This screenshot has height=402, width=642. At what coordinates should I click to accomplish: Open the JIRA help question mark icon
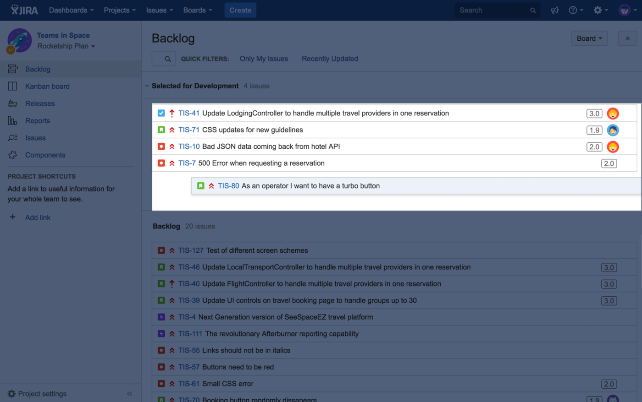(573, 10)
